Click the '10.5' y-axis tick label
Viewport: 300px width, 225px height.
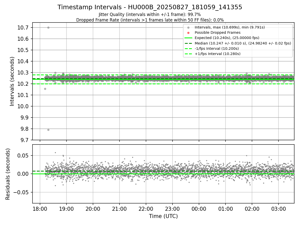point(23,50)
